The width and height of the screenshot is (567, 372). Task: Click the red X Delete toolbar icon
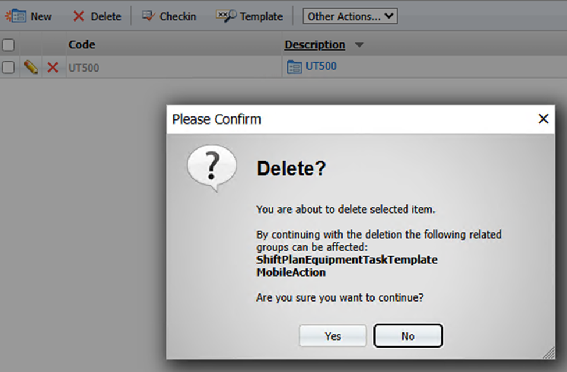point(79,16)
